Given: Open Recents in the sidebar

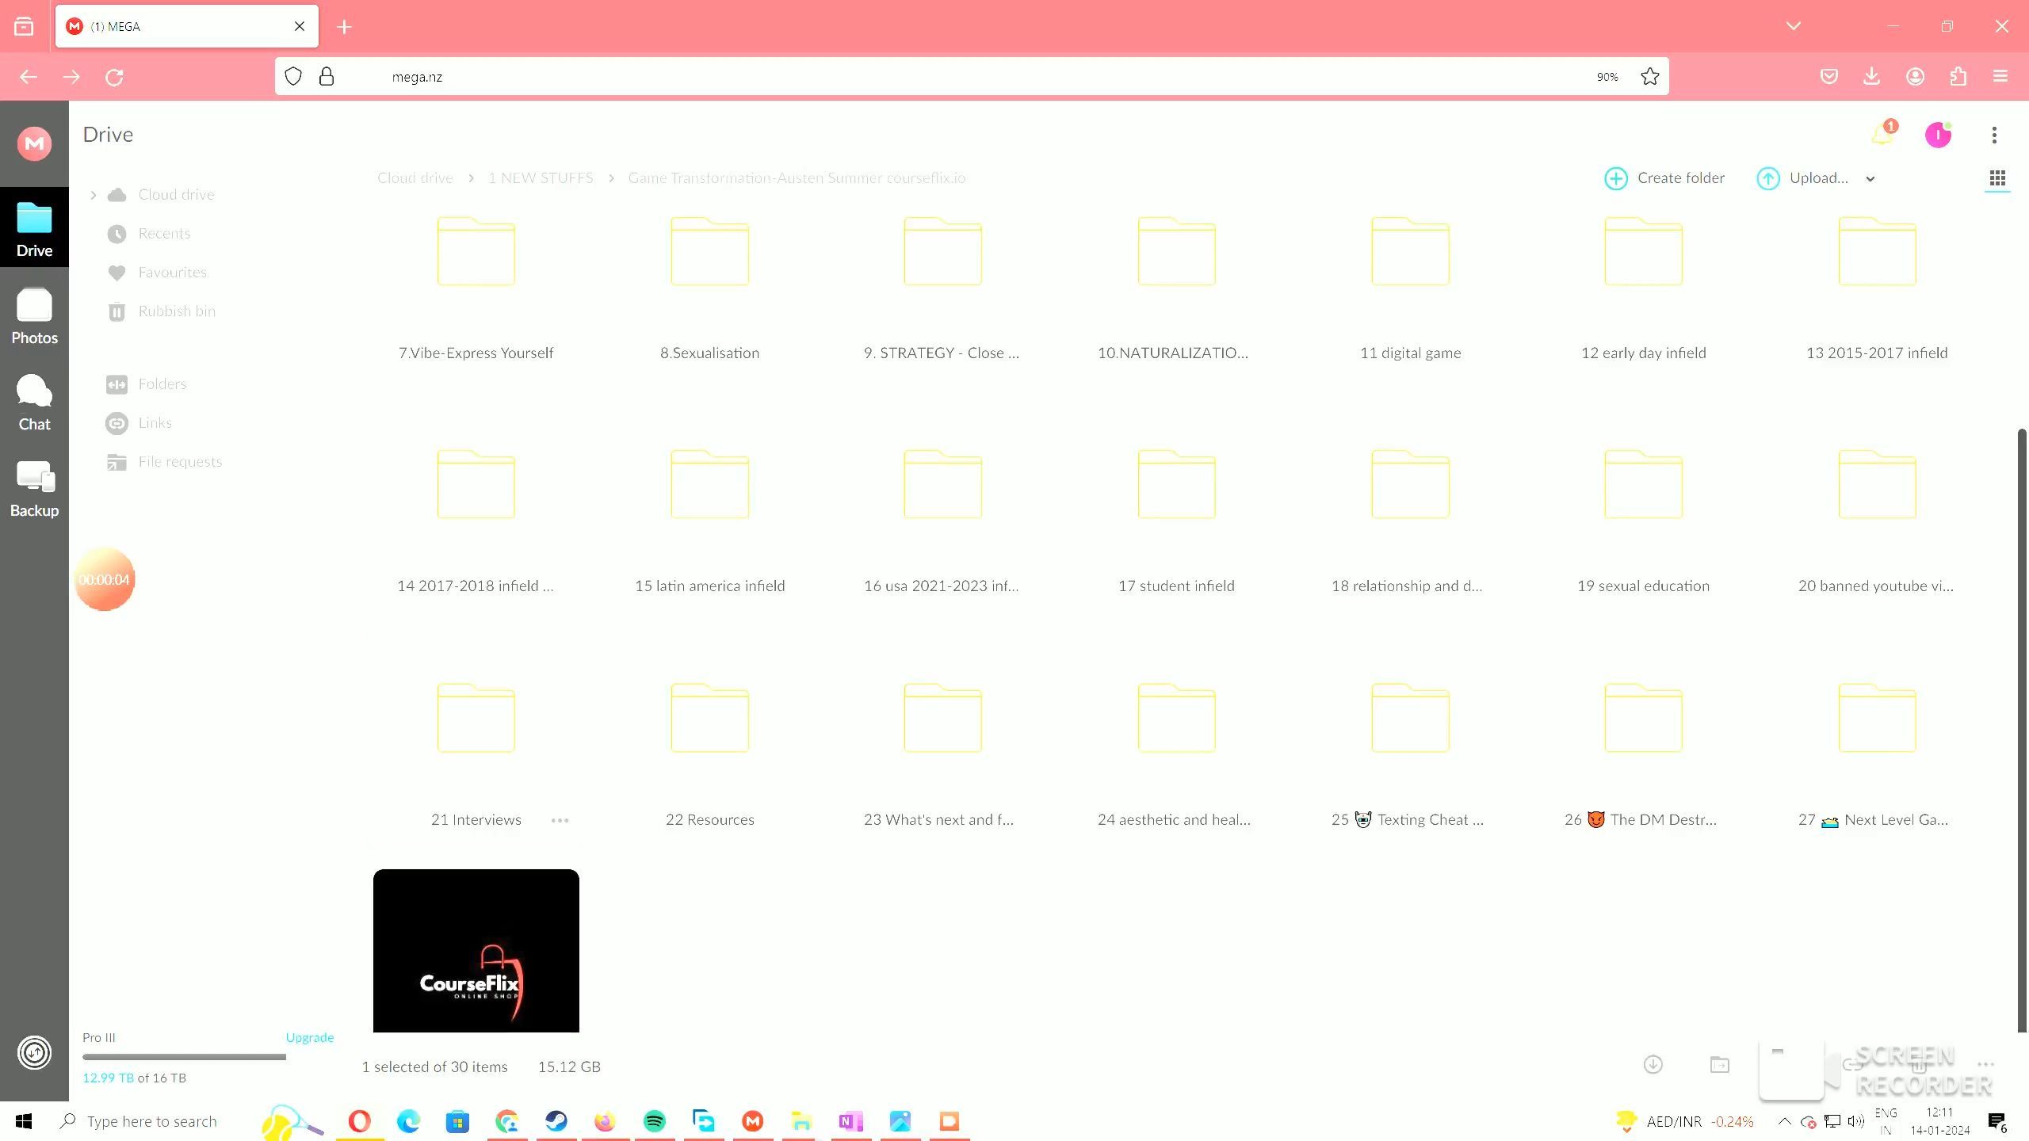Looking at the screenshot, I should [164, 234].
